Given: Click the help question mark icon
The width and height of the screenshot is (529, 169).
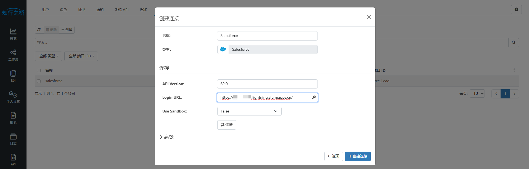Looking at the screenshot, I should pos(516,10).
